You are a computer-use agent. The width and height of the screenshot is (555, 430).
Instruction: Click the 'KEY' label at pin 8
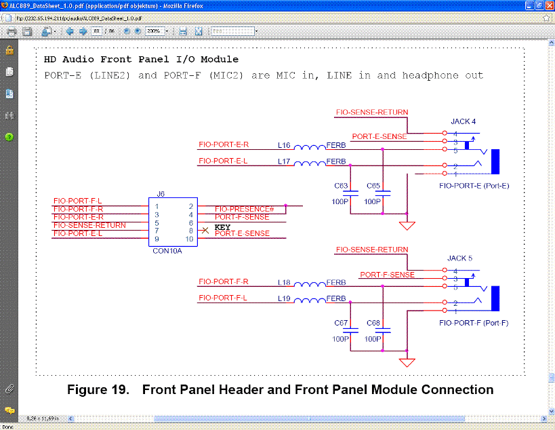click(222, 227)
